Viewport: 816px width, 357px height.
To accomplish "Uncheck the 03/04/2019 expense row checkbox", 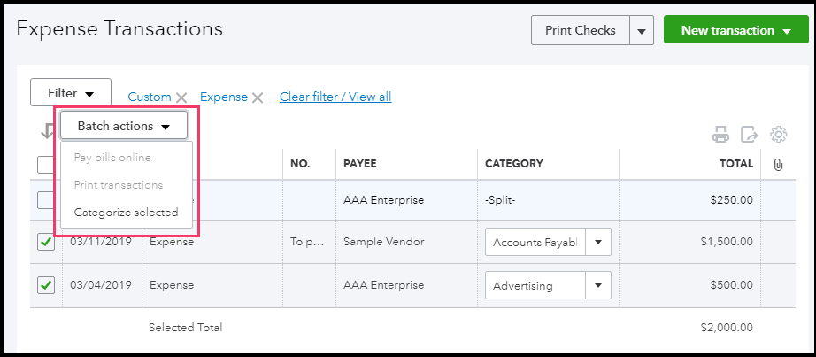I will pyautogui.click(x=46, y=285).
